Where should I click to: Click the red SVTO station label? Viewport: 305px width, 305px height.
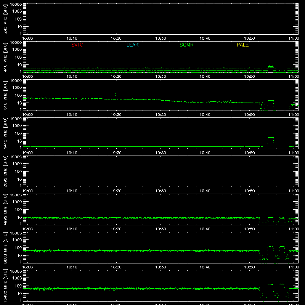(77, 45)
